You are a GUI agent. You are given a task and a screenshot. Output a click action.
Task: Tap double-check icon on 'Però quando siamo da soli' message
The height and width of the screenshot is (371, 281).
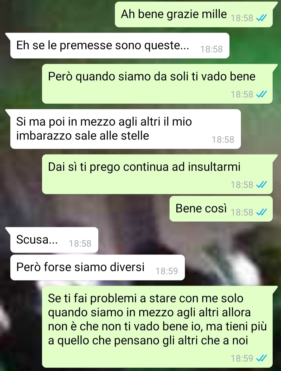(x=261, y=94)
